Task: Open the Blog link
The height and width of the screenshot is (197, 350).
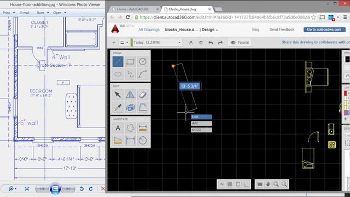Action: [x=255, y=30]
